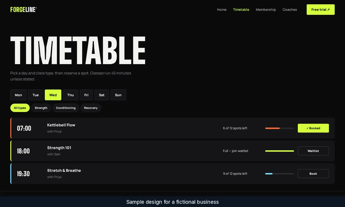
Task: Click the Strength 101 capacity bar
Action: click(280, 151)
